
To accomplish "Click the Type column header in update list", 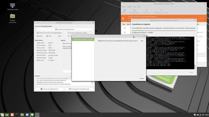I will pos(124,24).
